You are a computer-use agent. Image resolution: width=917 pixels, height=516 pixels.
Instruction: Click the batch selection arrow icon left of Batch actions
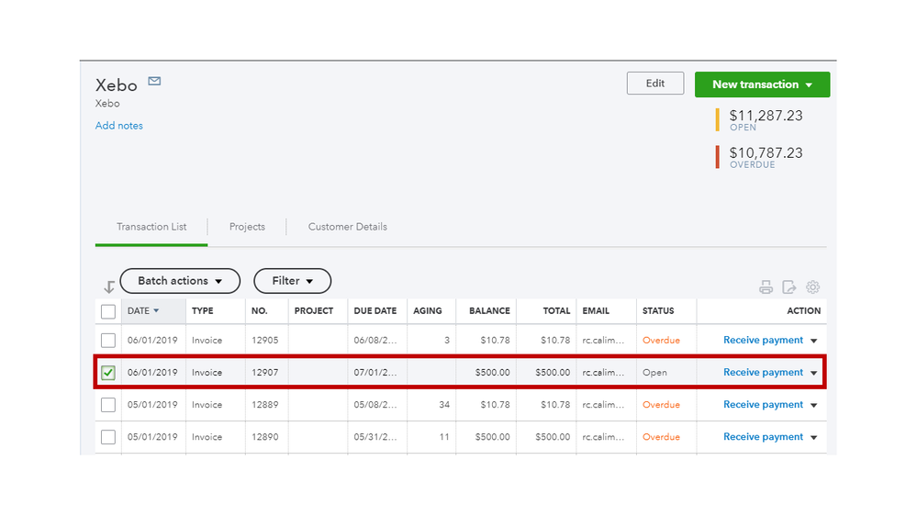(x=109, y=286)
